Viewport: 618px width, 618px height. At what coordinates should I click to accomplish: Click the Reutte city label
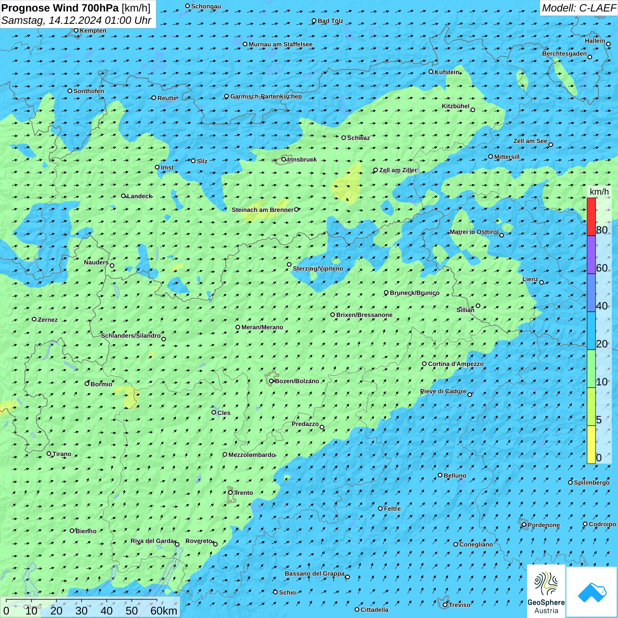click(167, 98)
